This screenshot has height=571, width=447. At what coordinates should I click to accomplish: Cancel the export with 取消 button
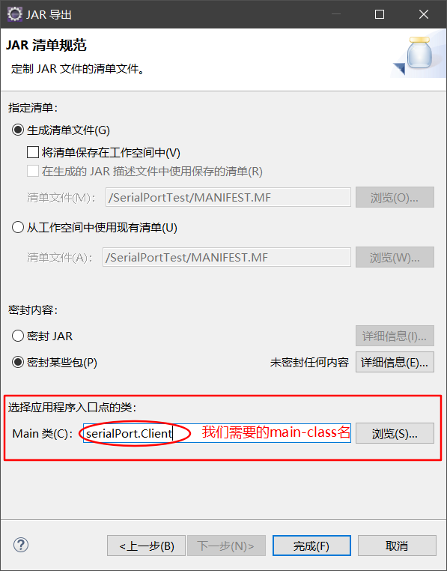(397, 546)
